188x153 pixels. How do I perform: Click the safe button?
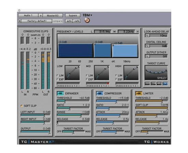coord(77,21)
